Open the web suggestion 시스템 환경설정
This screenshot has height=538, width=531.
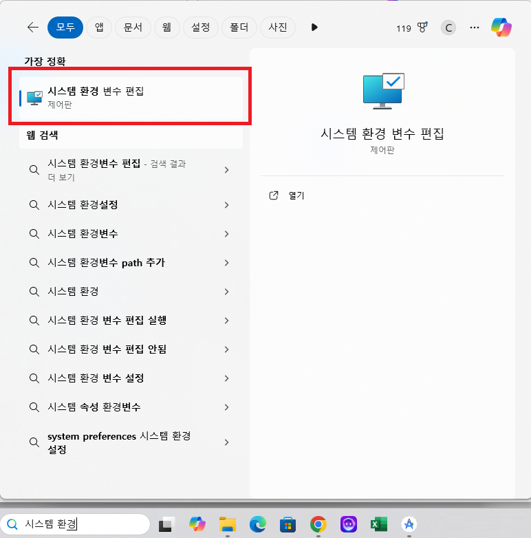point(131,205)
